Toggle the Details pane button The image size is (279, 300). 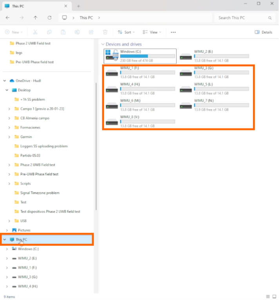[x=263, y=32]
